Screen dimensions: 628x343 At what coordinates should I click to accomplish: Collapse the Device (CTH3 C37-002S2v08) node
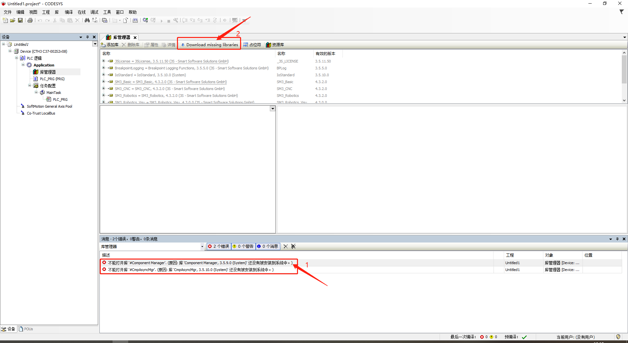(x=10, y=51)
